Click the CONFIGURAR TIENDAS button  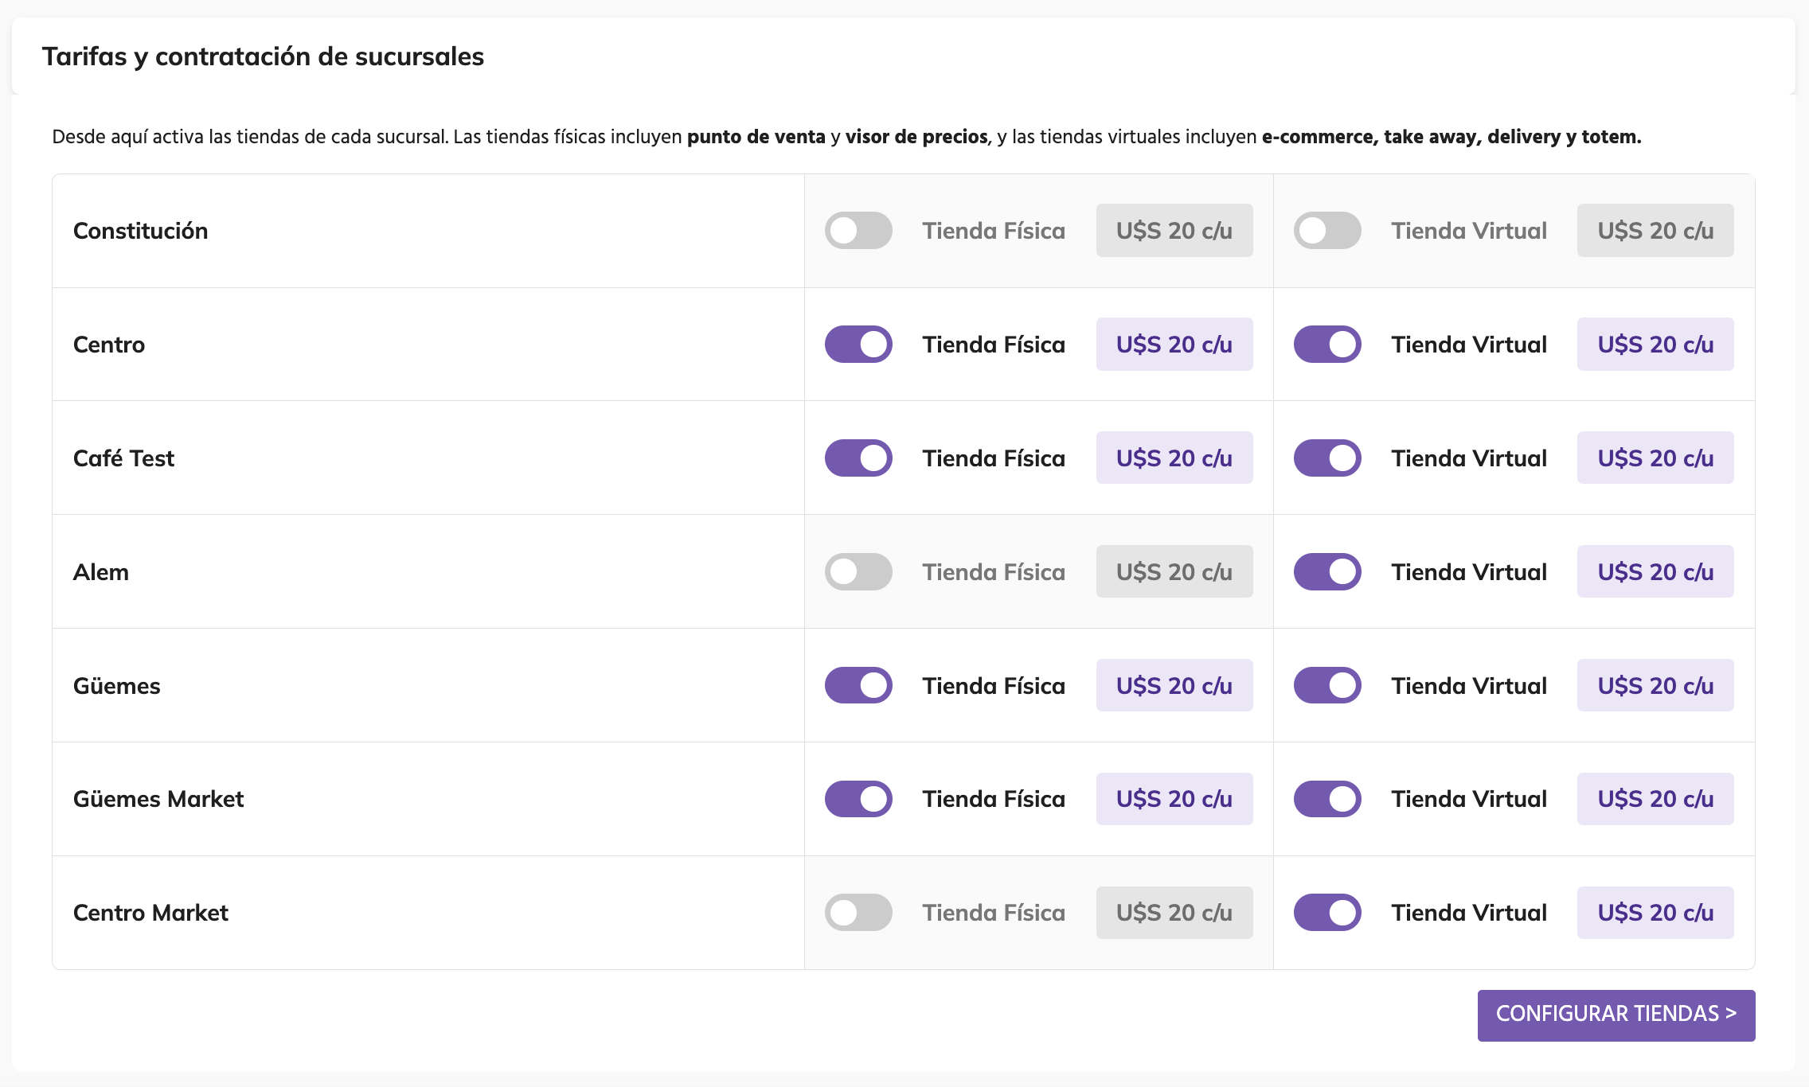tap(1616, 1015)
